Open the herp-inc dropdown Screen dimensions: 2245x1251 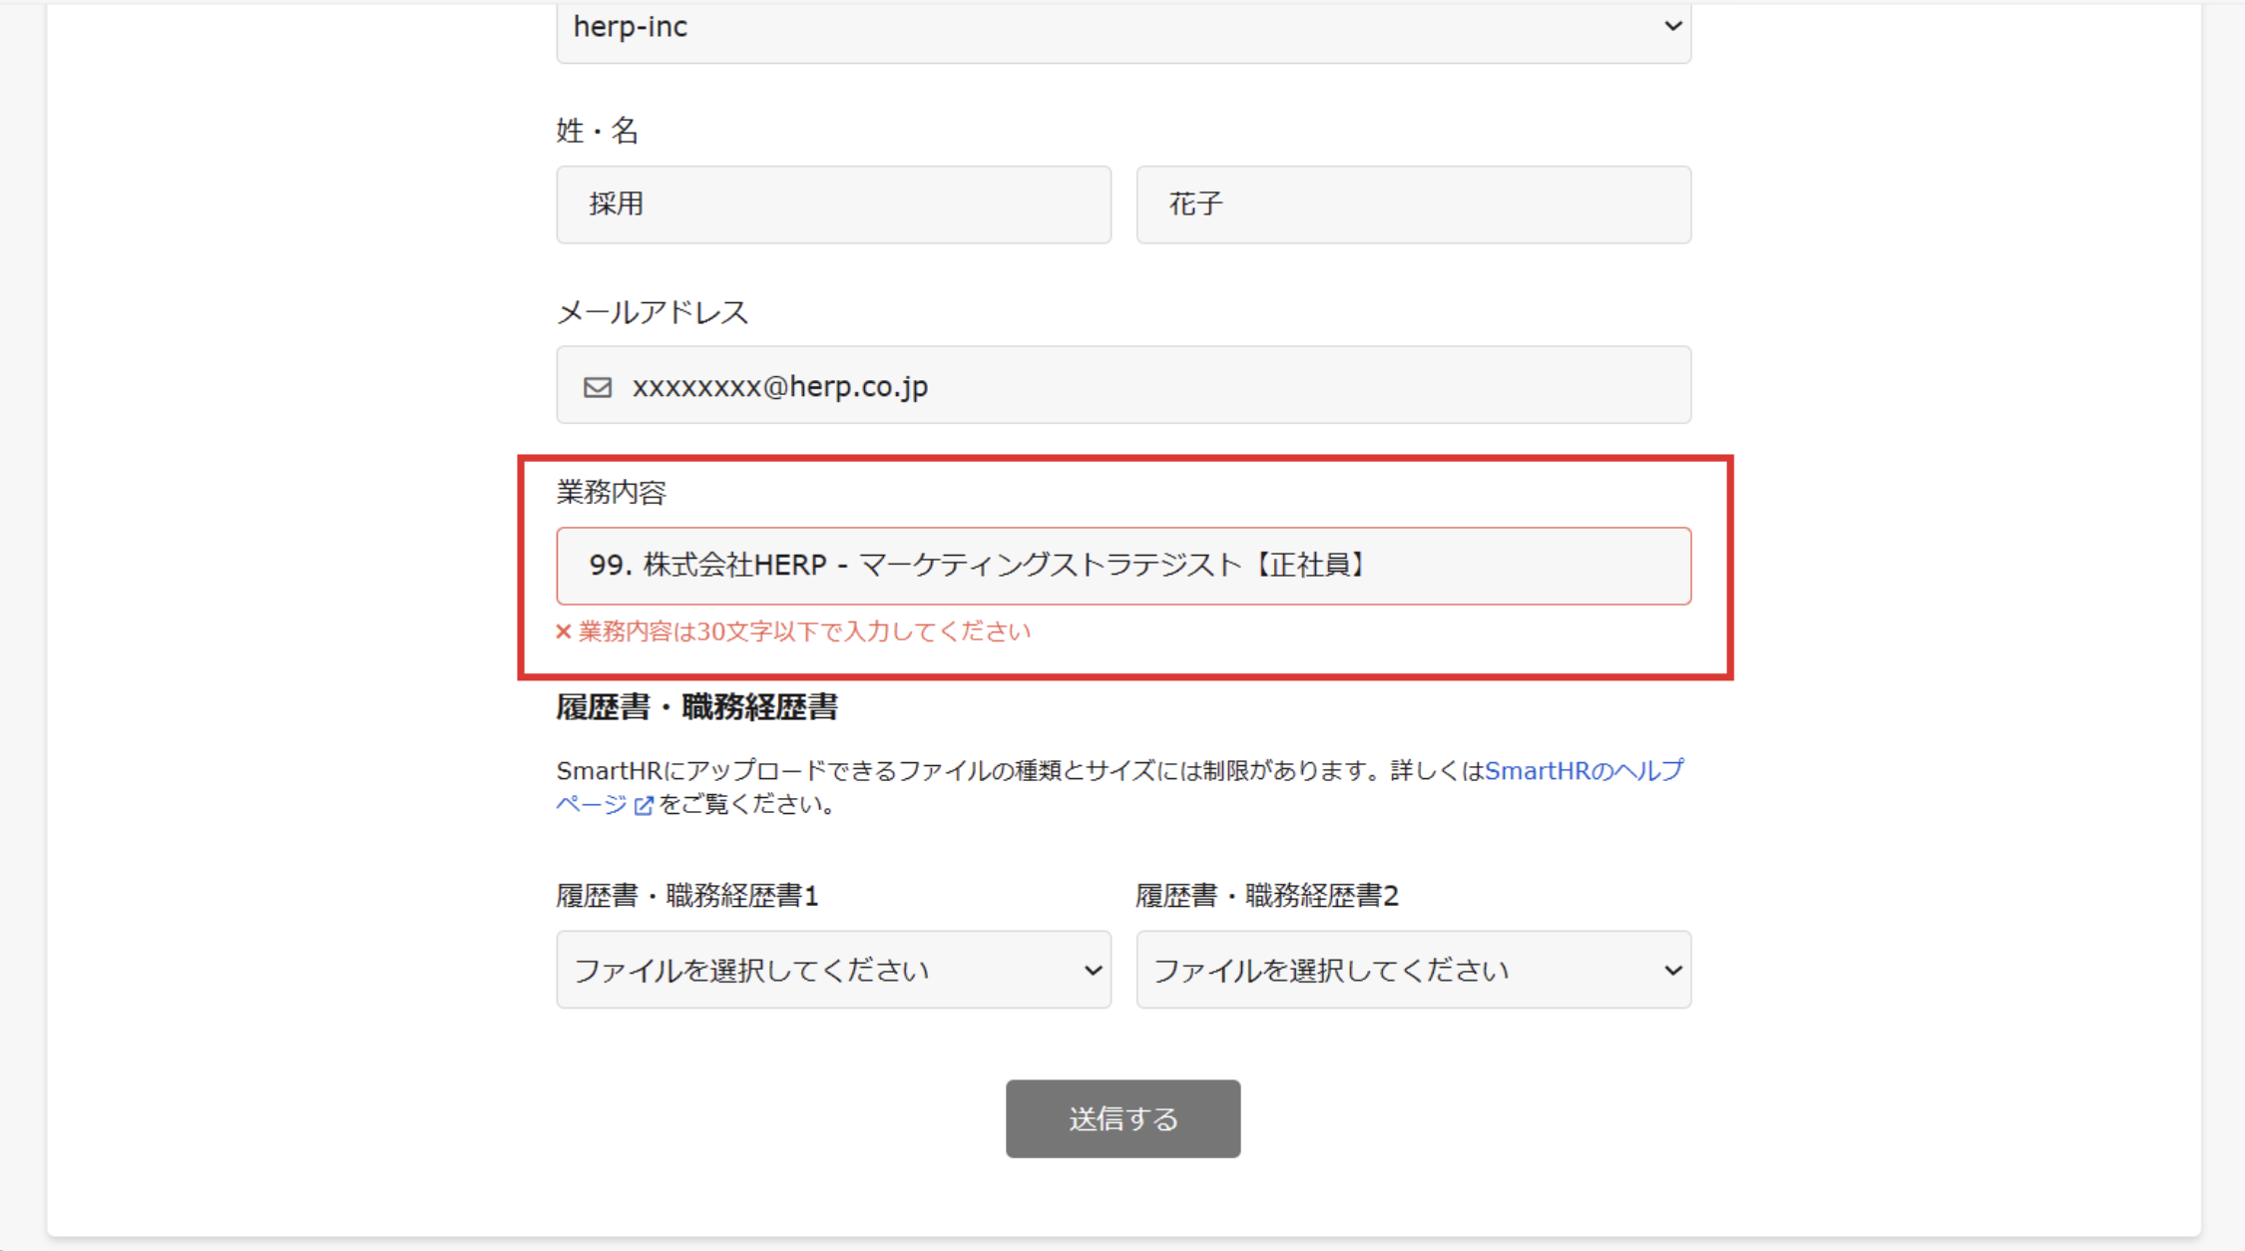click(x=1122, y=28)
